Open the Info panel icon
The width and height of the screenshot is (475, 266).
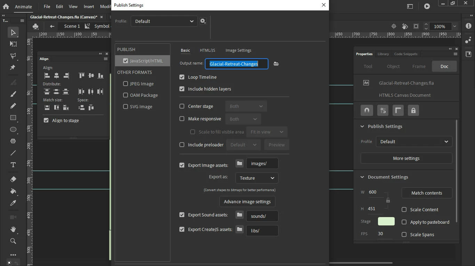(x=468, y=26)
